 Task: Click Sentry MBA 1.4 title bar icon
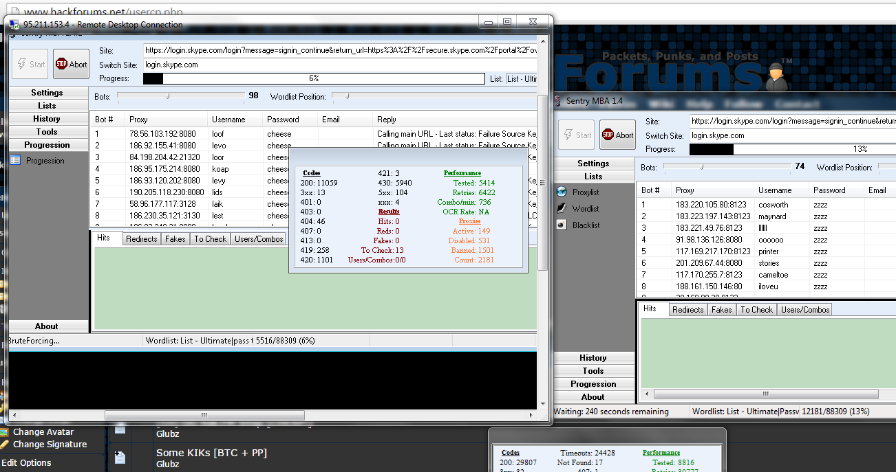click(x=558, y=101)
